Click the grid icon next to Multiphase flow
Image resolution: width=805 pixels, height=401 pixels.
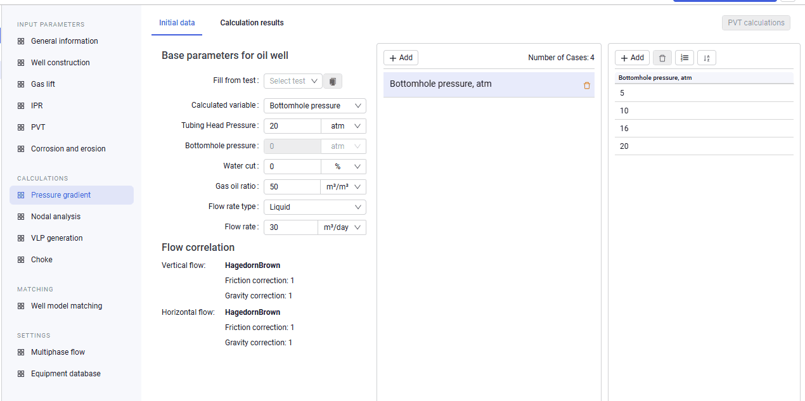pos(21,352)
